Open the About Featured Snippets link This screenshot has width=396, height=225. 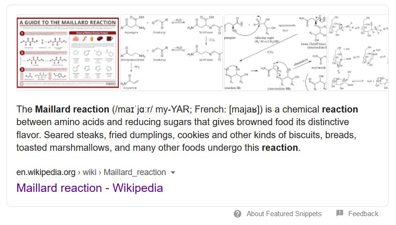click(284, 214)
